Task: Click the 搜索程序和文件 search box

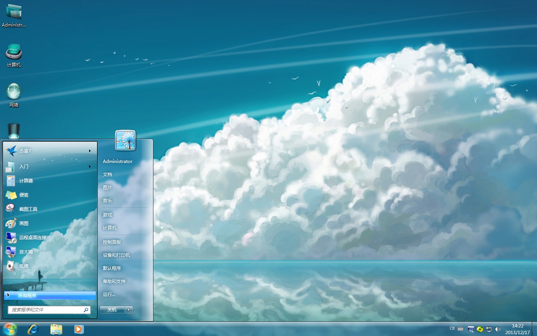Action: point(49,309)
